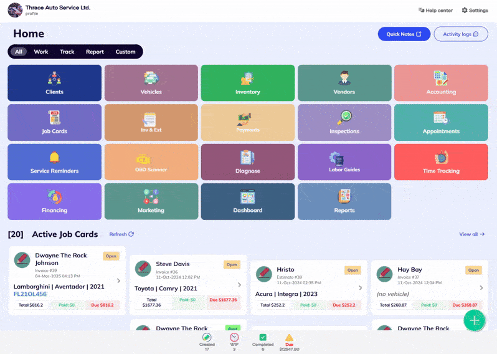Click the company profile avatar

[x=15, y=10]
